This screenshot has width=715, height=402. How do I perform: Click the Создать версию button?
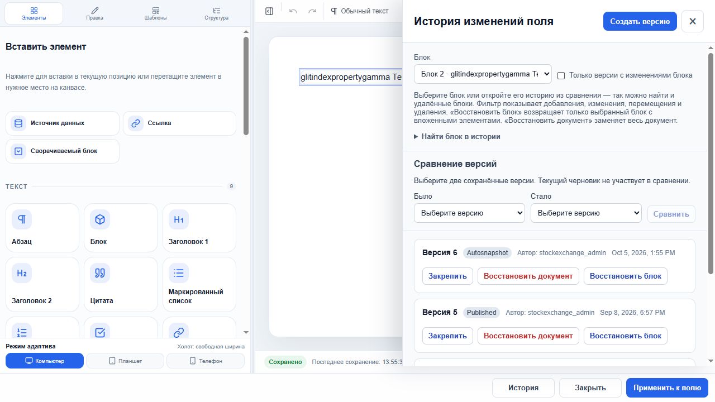(640, 21)
